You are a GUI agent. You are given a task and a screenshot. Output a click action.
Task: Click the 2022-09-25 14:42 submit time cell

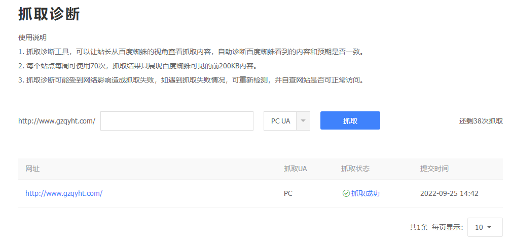tap(449, 193)
